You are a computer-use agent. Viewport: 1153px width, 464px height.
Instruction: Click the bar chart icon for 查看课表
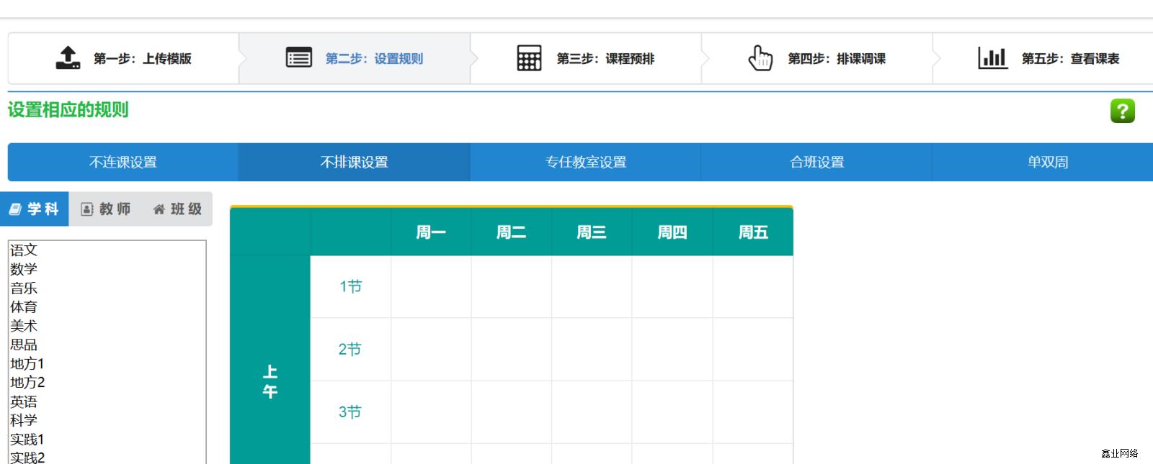pyautogui.click(x=992, y=58)
